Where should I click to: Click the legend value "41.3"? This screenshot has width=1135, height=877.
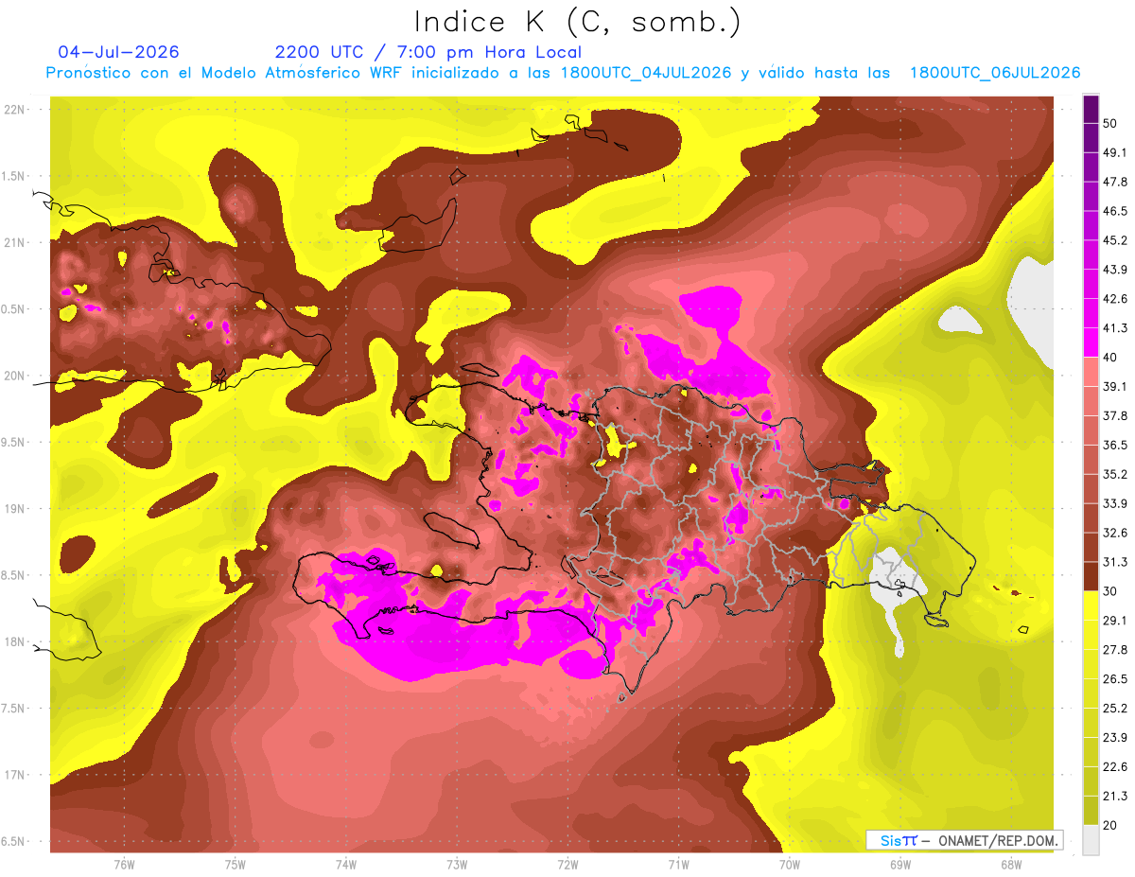coord(1115,328)
